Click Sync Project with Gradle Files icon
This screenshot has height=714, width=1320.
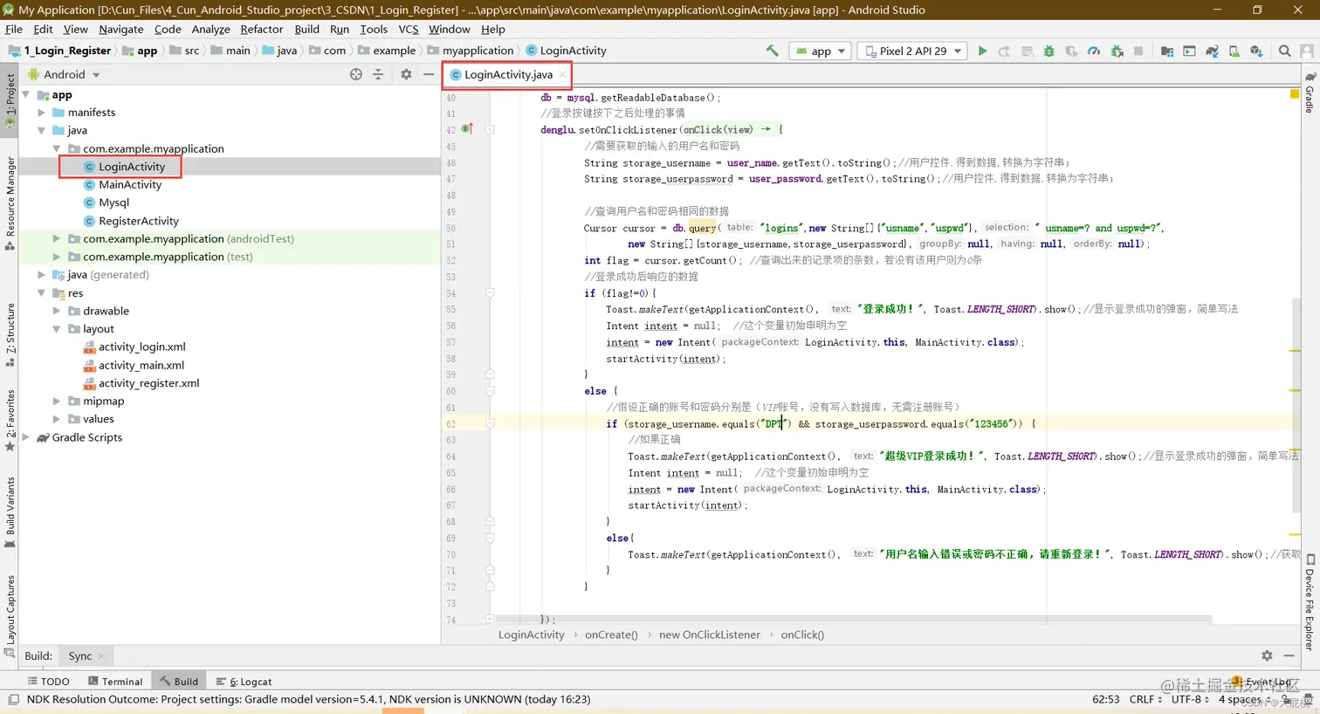1212,51
